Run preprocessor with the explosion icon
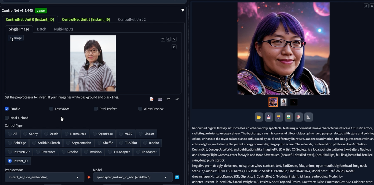Viewport: 374px width, 185px height. pyautogui.click(x=89, y=177)
